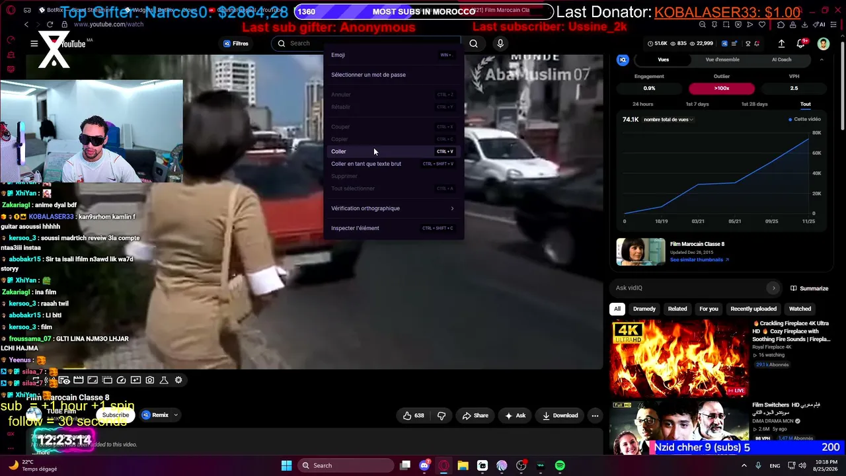Open 'See similar thumbnails' link
This screenshot has width=846, height=476.
pos(699,260)
